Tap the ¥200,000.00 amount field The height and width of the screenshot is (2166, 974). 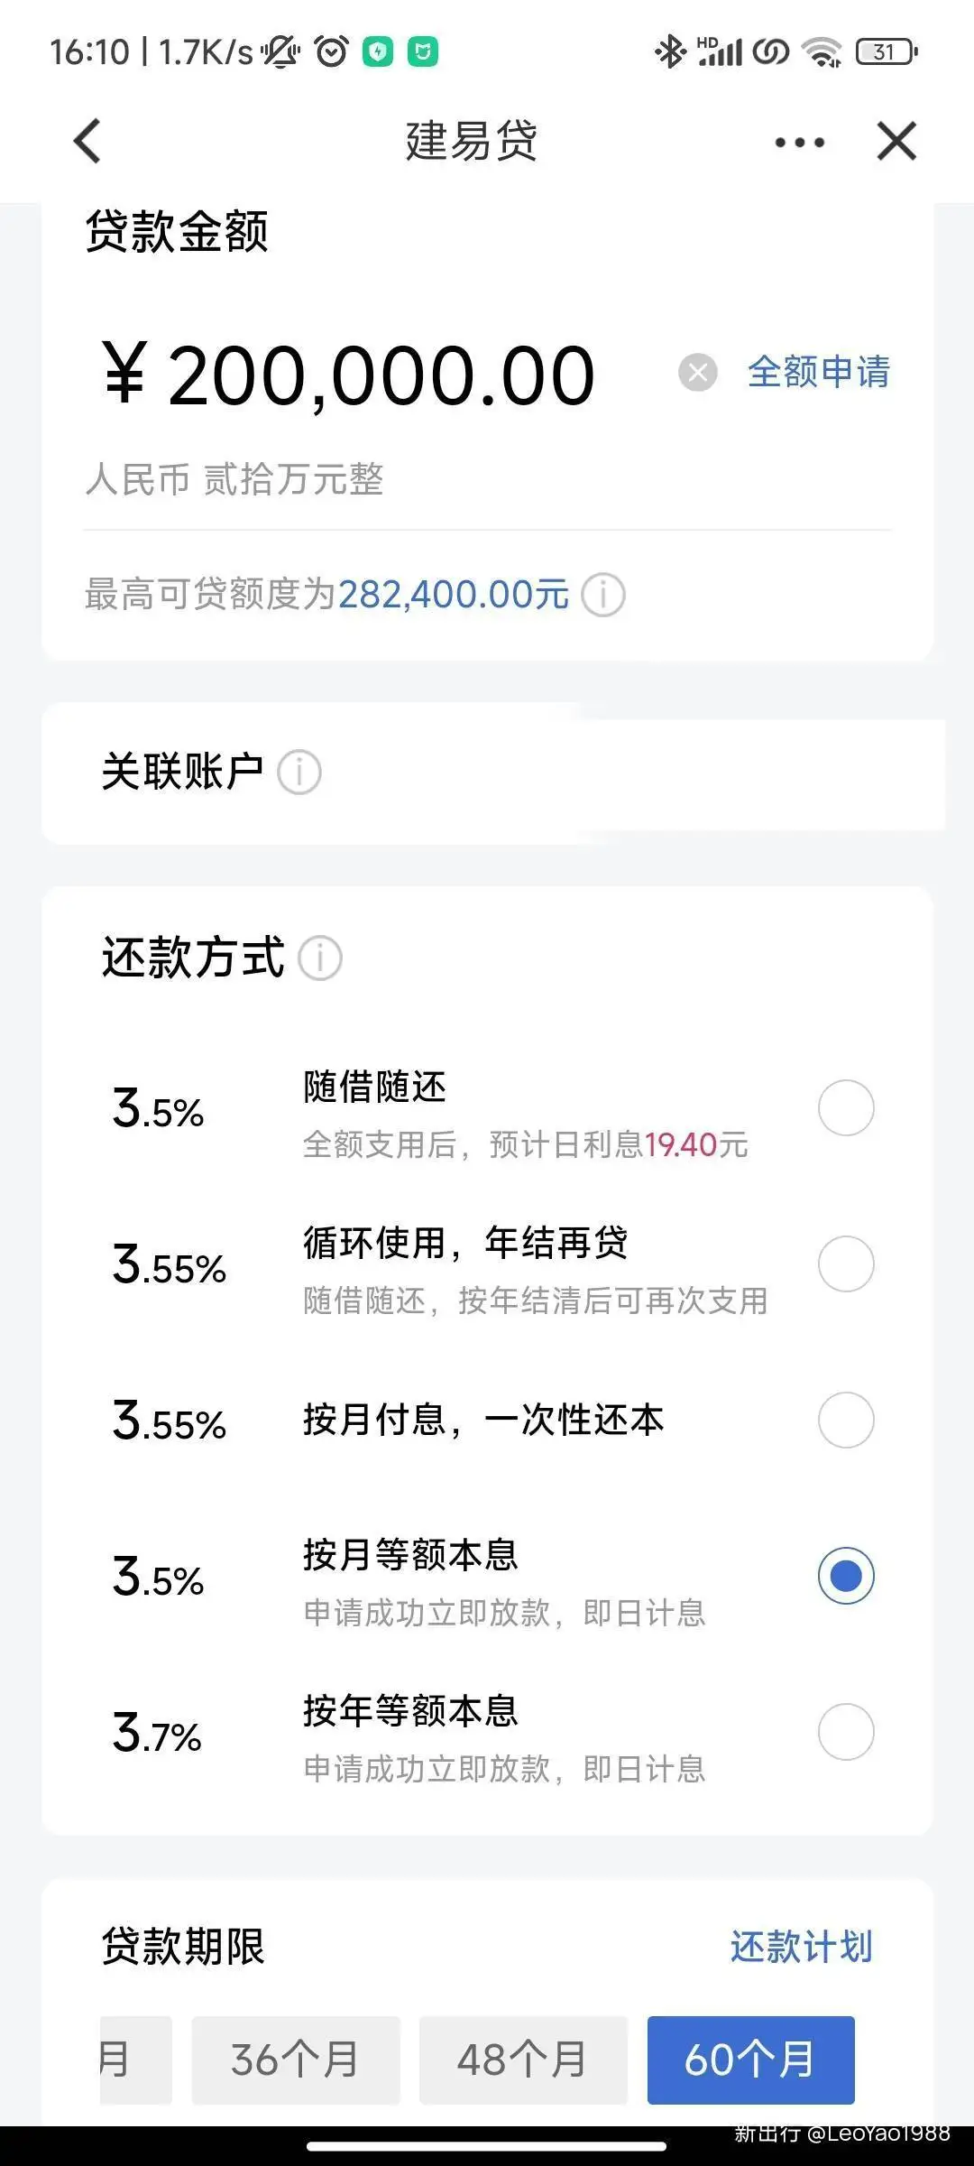pyautogui.click(x=350, y=375)
